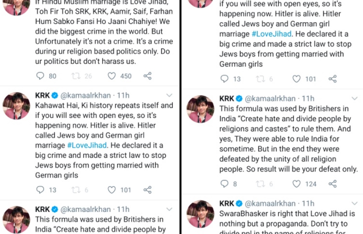This screenshot has width=363, height=234.
Task: Expand the chevron menu on "Kahawat Hai" tweet
Action: coord(169,96)
